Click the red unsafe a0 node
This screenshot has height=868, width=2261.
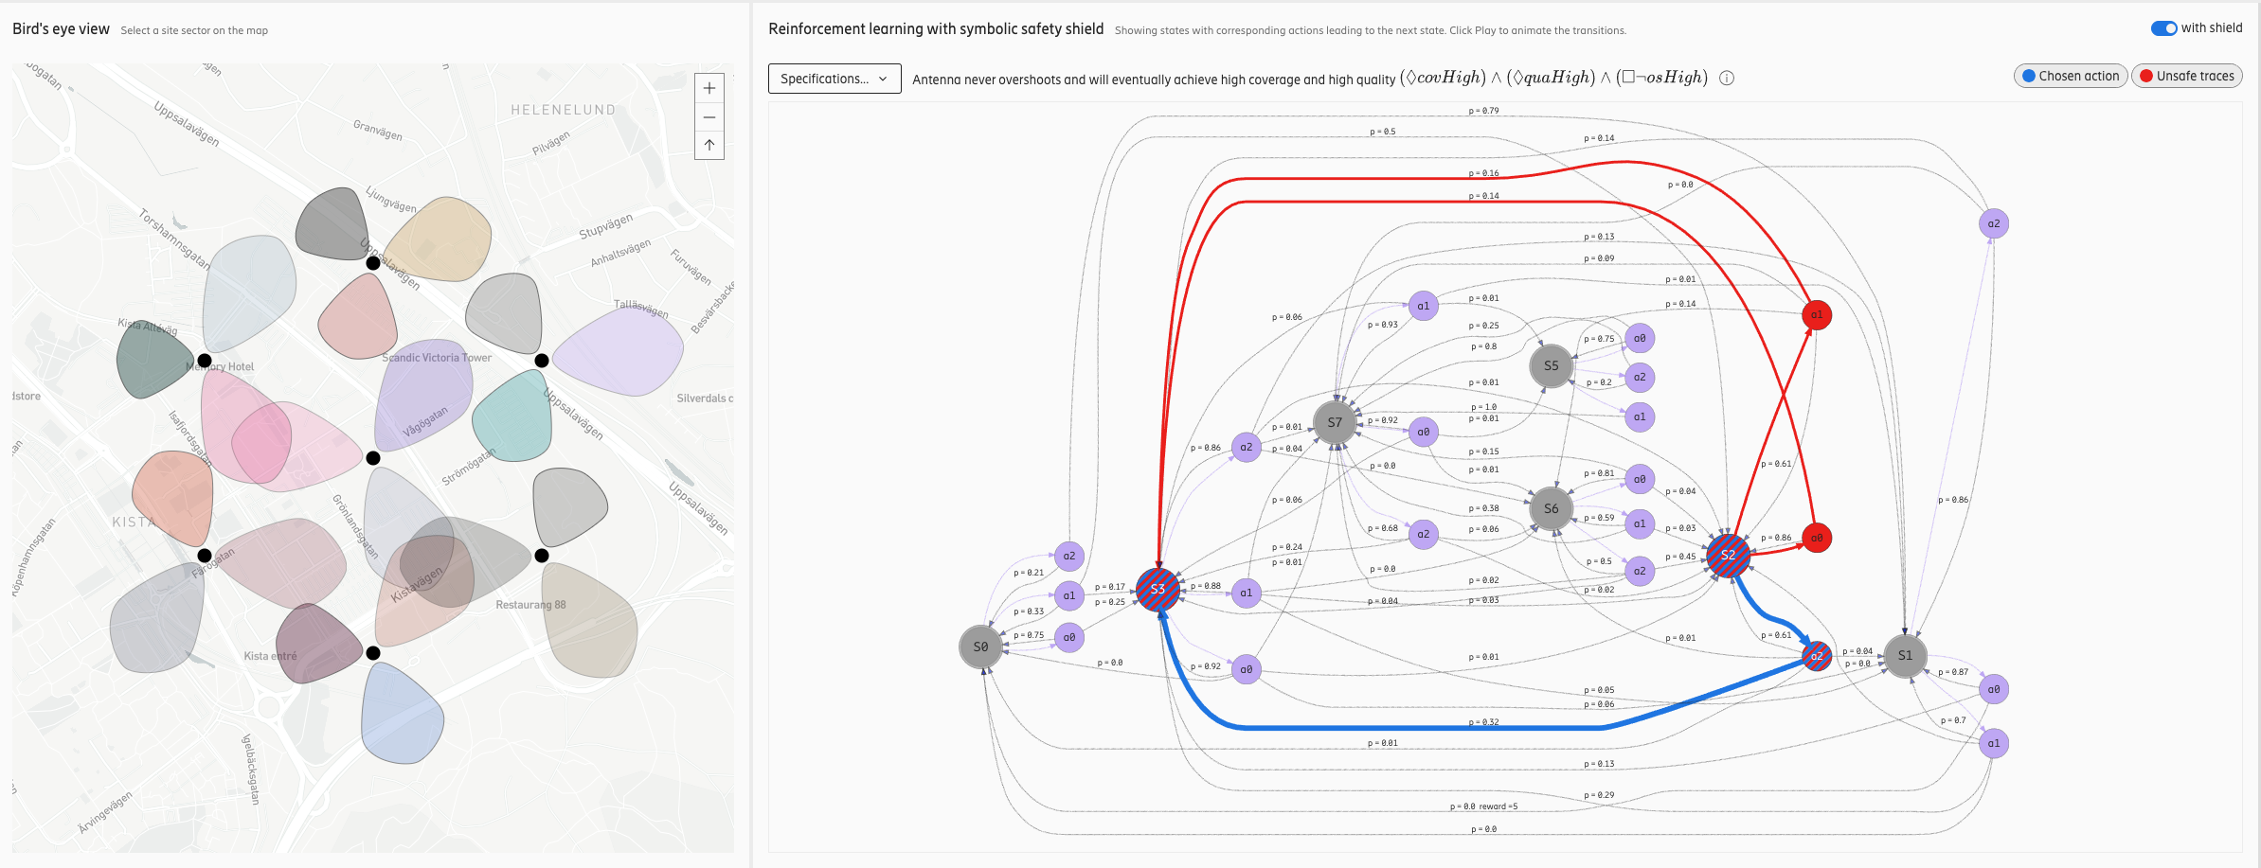pos(1816,538)
